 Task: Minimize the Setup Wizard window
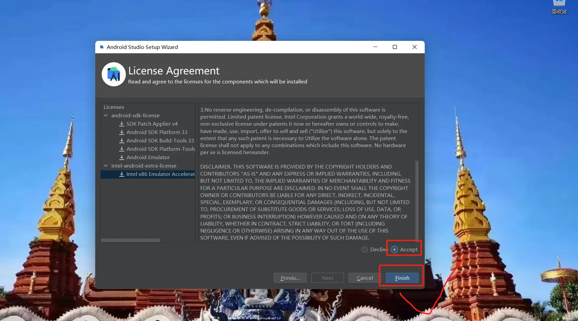375,47
